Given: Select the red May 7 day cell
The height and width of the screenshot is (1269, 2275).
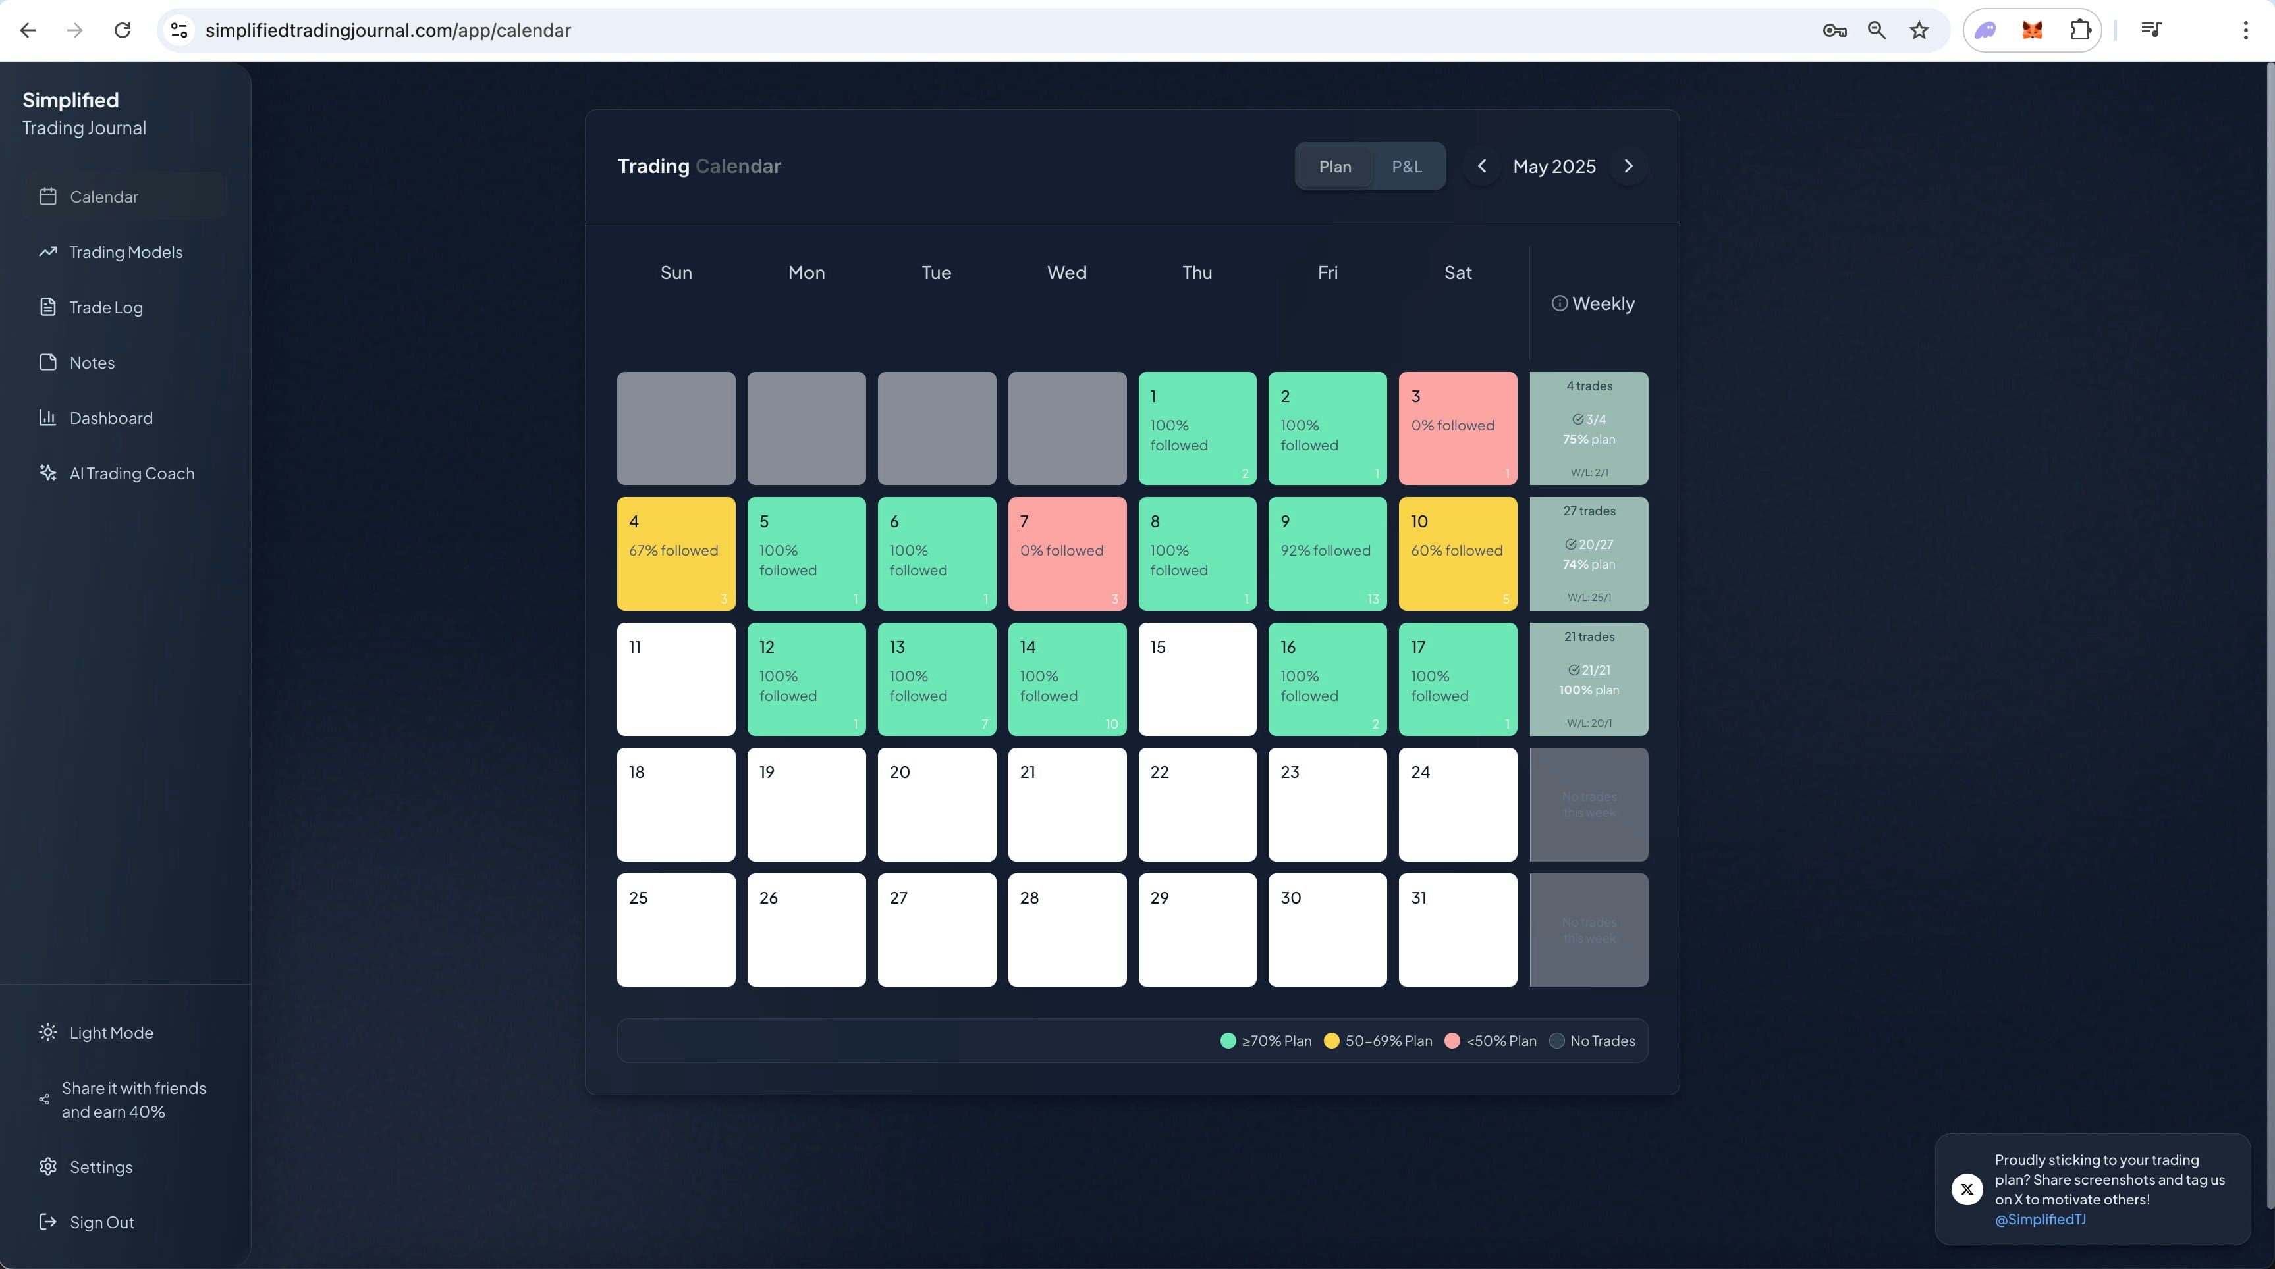Looking at the screenshot, I should click(x=1067, y=554).
